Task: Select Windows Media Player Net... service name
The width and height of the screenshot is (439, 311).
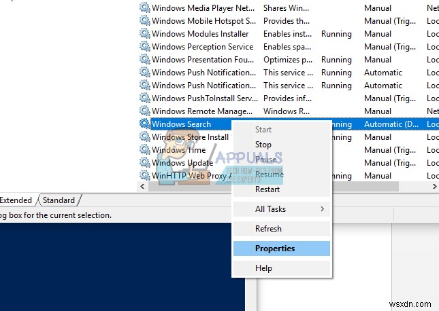Action: tap(203, 8)
